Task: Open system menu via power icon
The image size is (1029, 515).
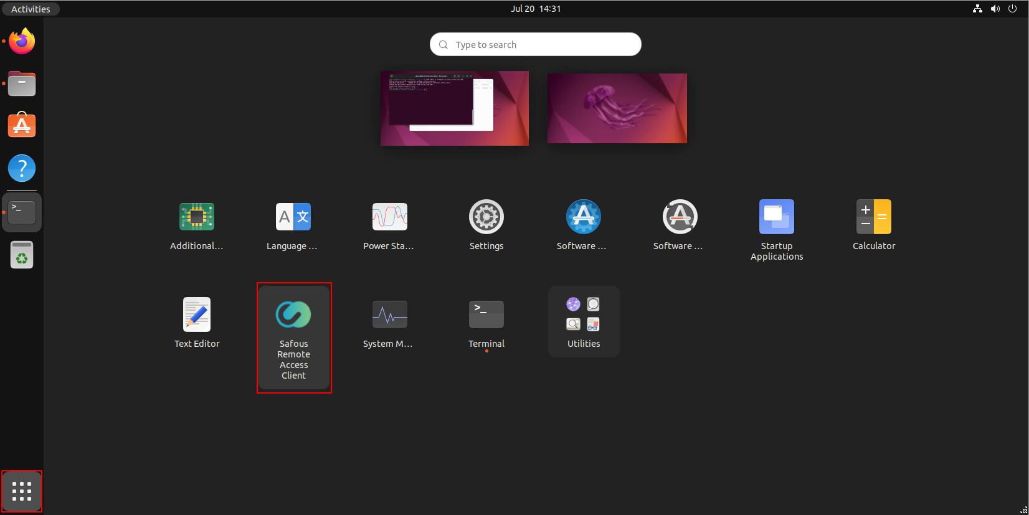Action: (1012, 9)
